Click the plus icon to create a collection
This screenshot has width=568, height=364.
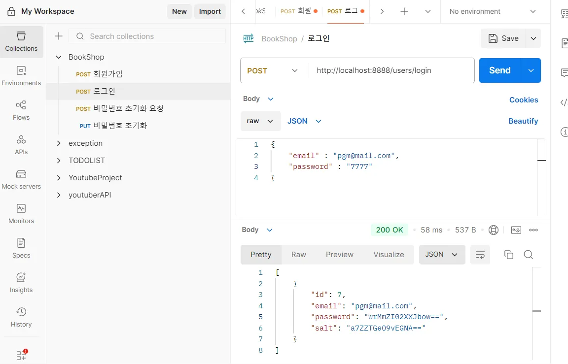59,36
